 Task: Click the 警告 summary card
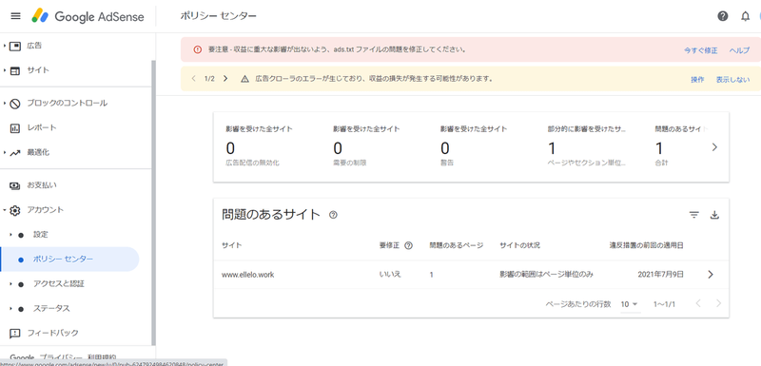[474, 147]
